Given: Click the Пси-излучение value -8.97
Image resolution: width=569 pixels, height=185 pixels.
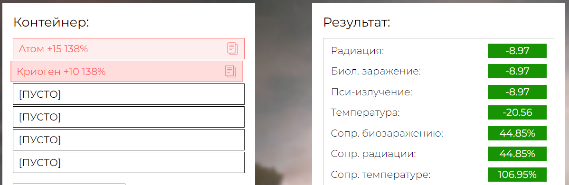Looking at the screenshot, I should 517,92.
